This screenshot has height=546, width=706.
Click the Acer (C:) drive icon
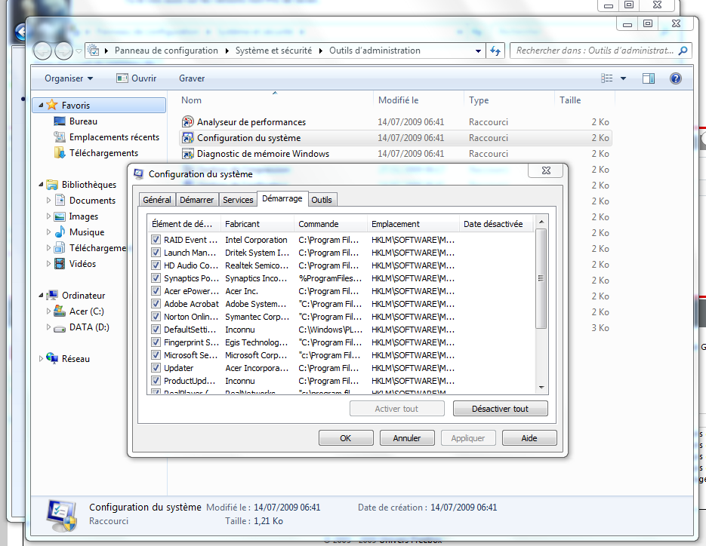pyautogui.click(x=60, y=311)
